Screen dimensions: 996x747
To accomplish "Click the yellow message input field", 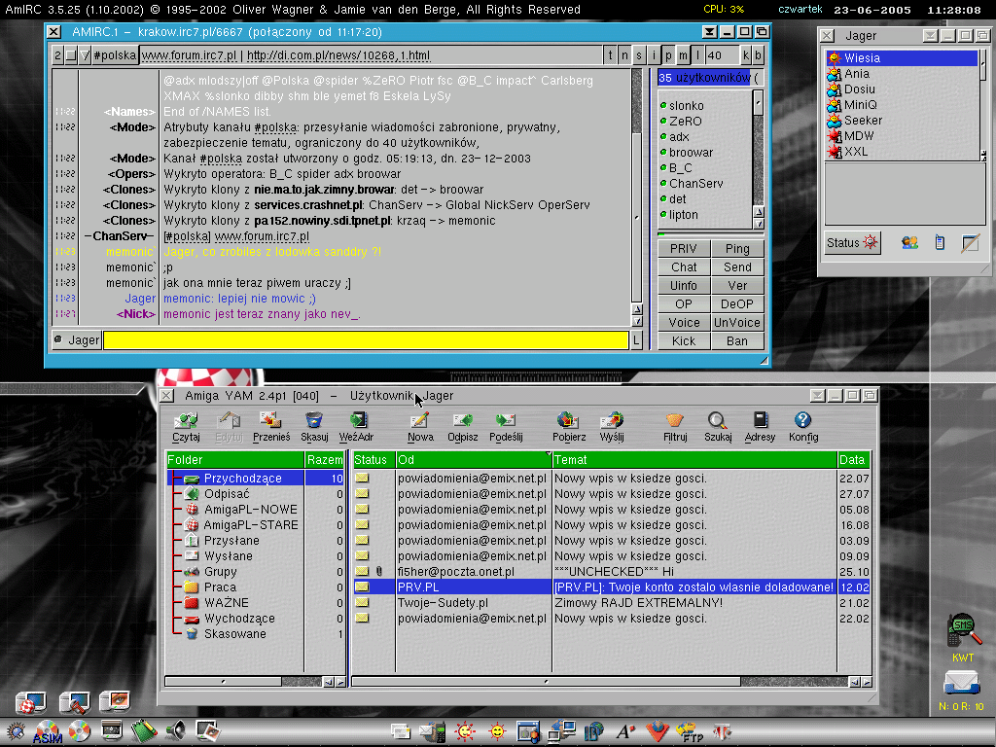I will 366,340.
